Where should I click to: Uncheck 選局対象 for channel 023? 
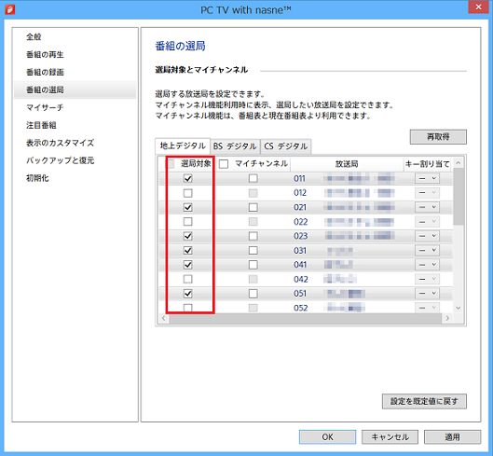pyautogui.click(x=187, y=236)
